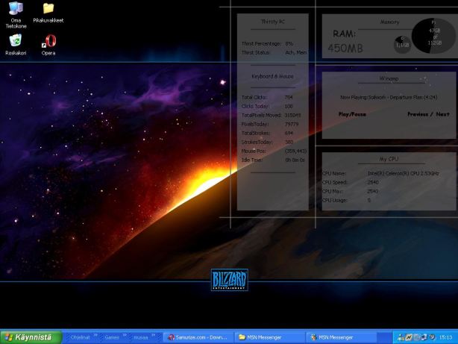458x344 pixels.
Task: Click the CPU Usage label
Action: 334,201
